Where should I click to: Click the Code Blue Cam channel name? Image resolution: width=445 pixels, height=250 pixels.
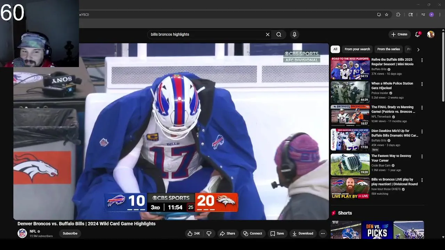pos(381,166)
